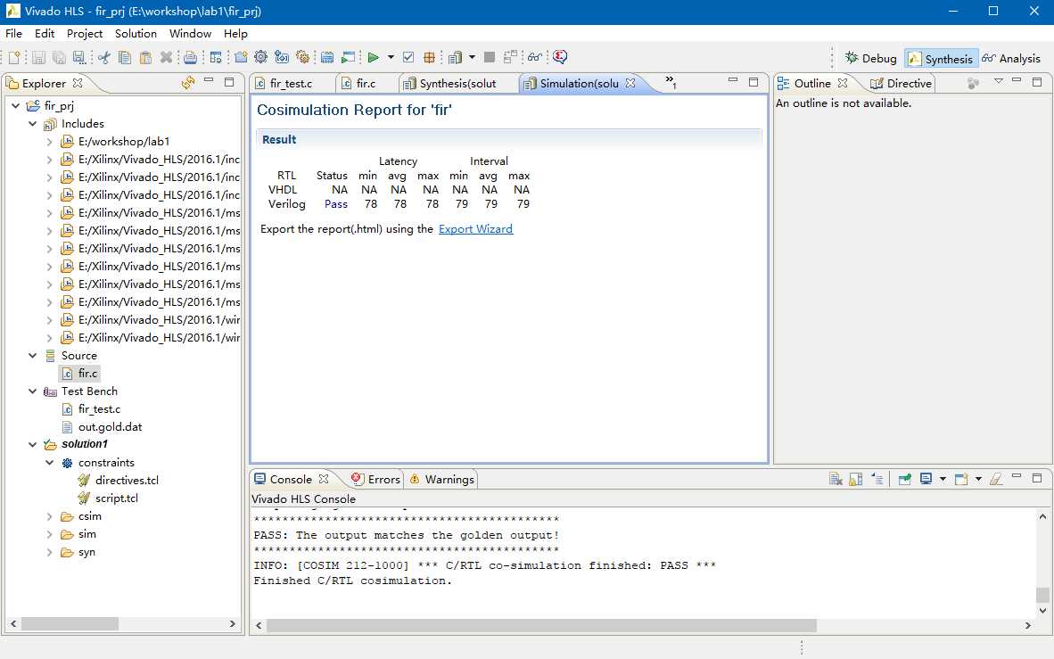Open the Warnings tab
1054x659 pixels.
441,480
